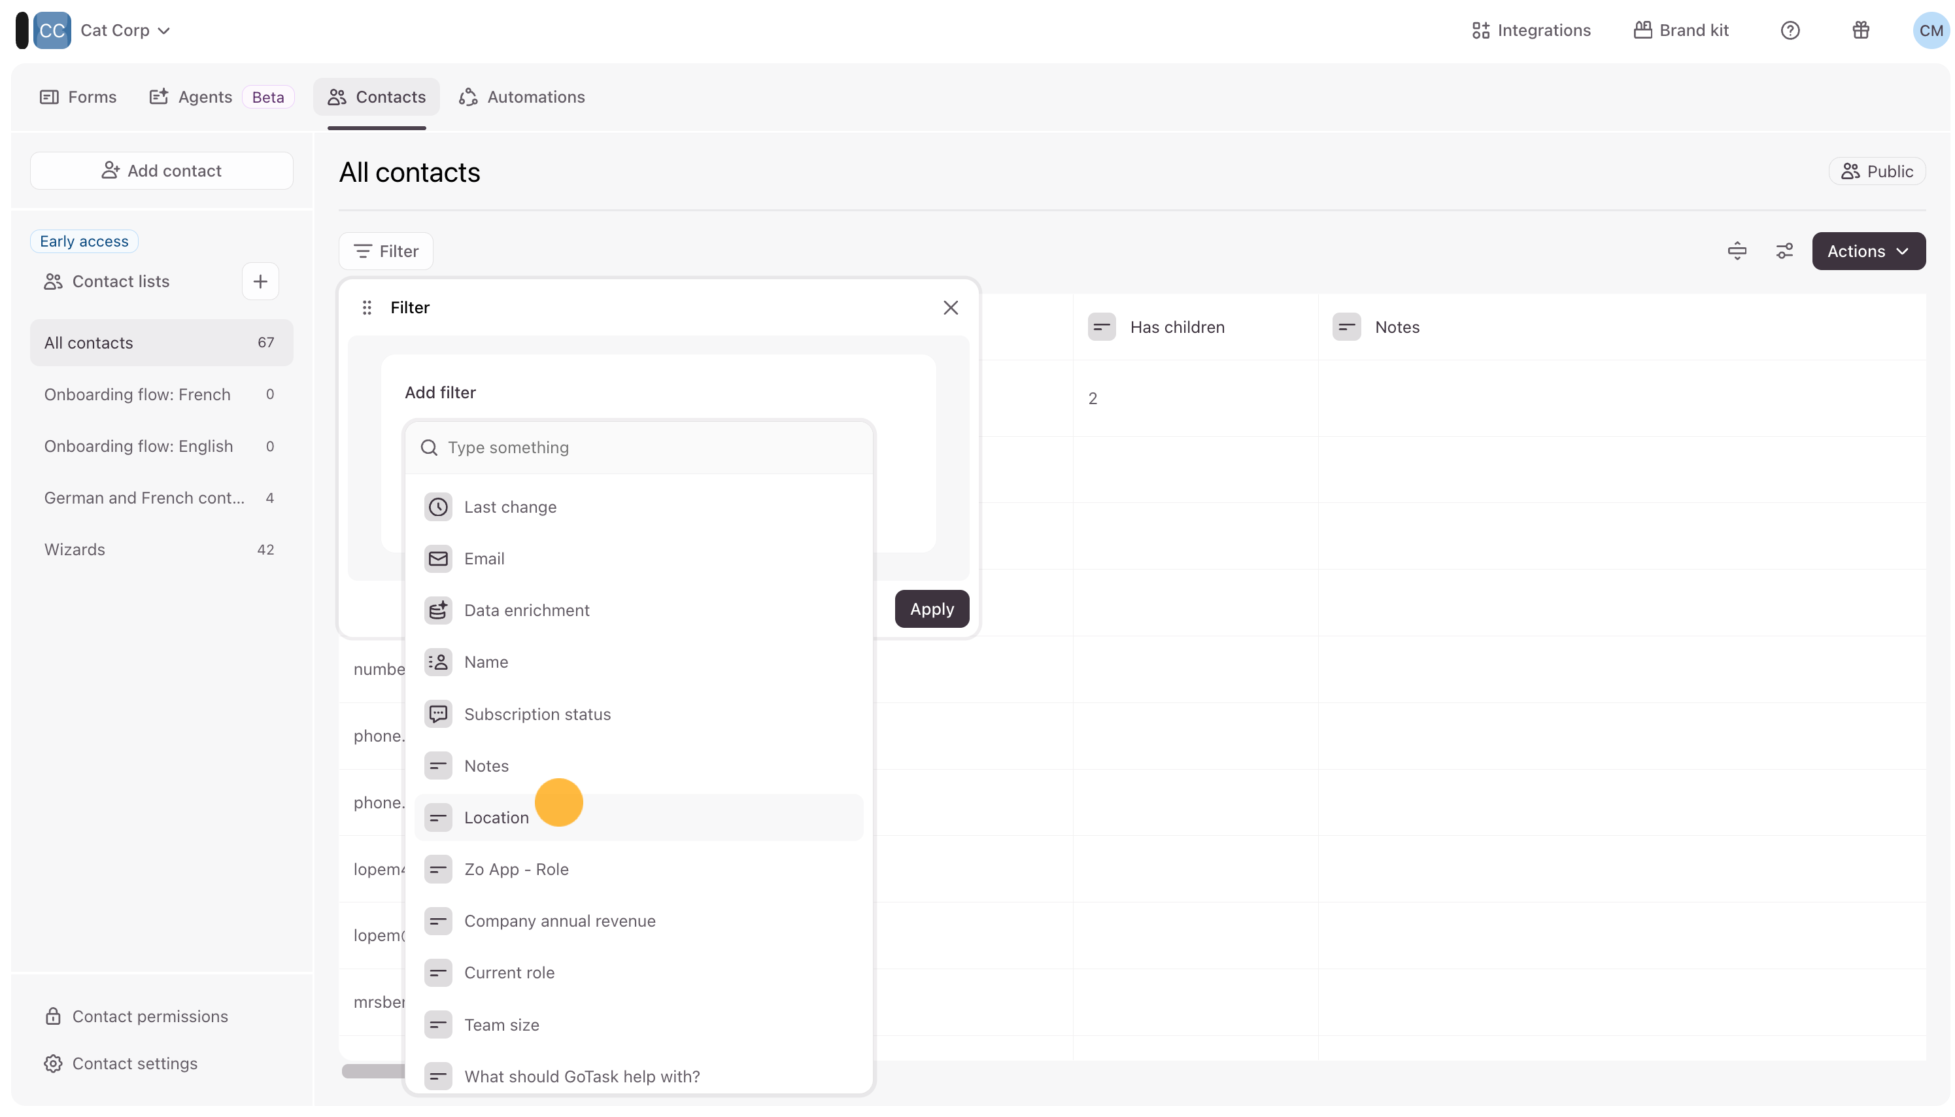Screen dimensions: 1955x1117
Task: Open the Forms tab
Action: point(78,97)
